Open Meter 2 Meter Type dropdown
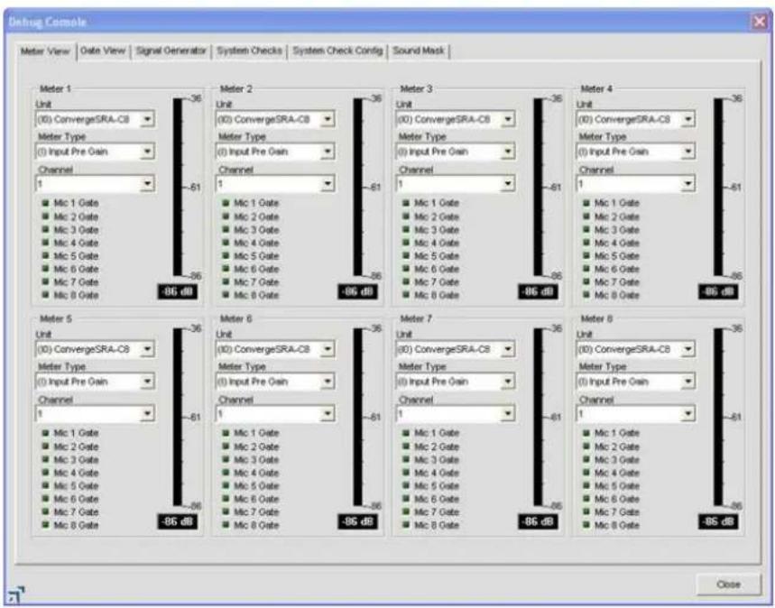 tap(328, 152)
